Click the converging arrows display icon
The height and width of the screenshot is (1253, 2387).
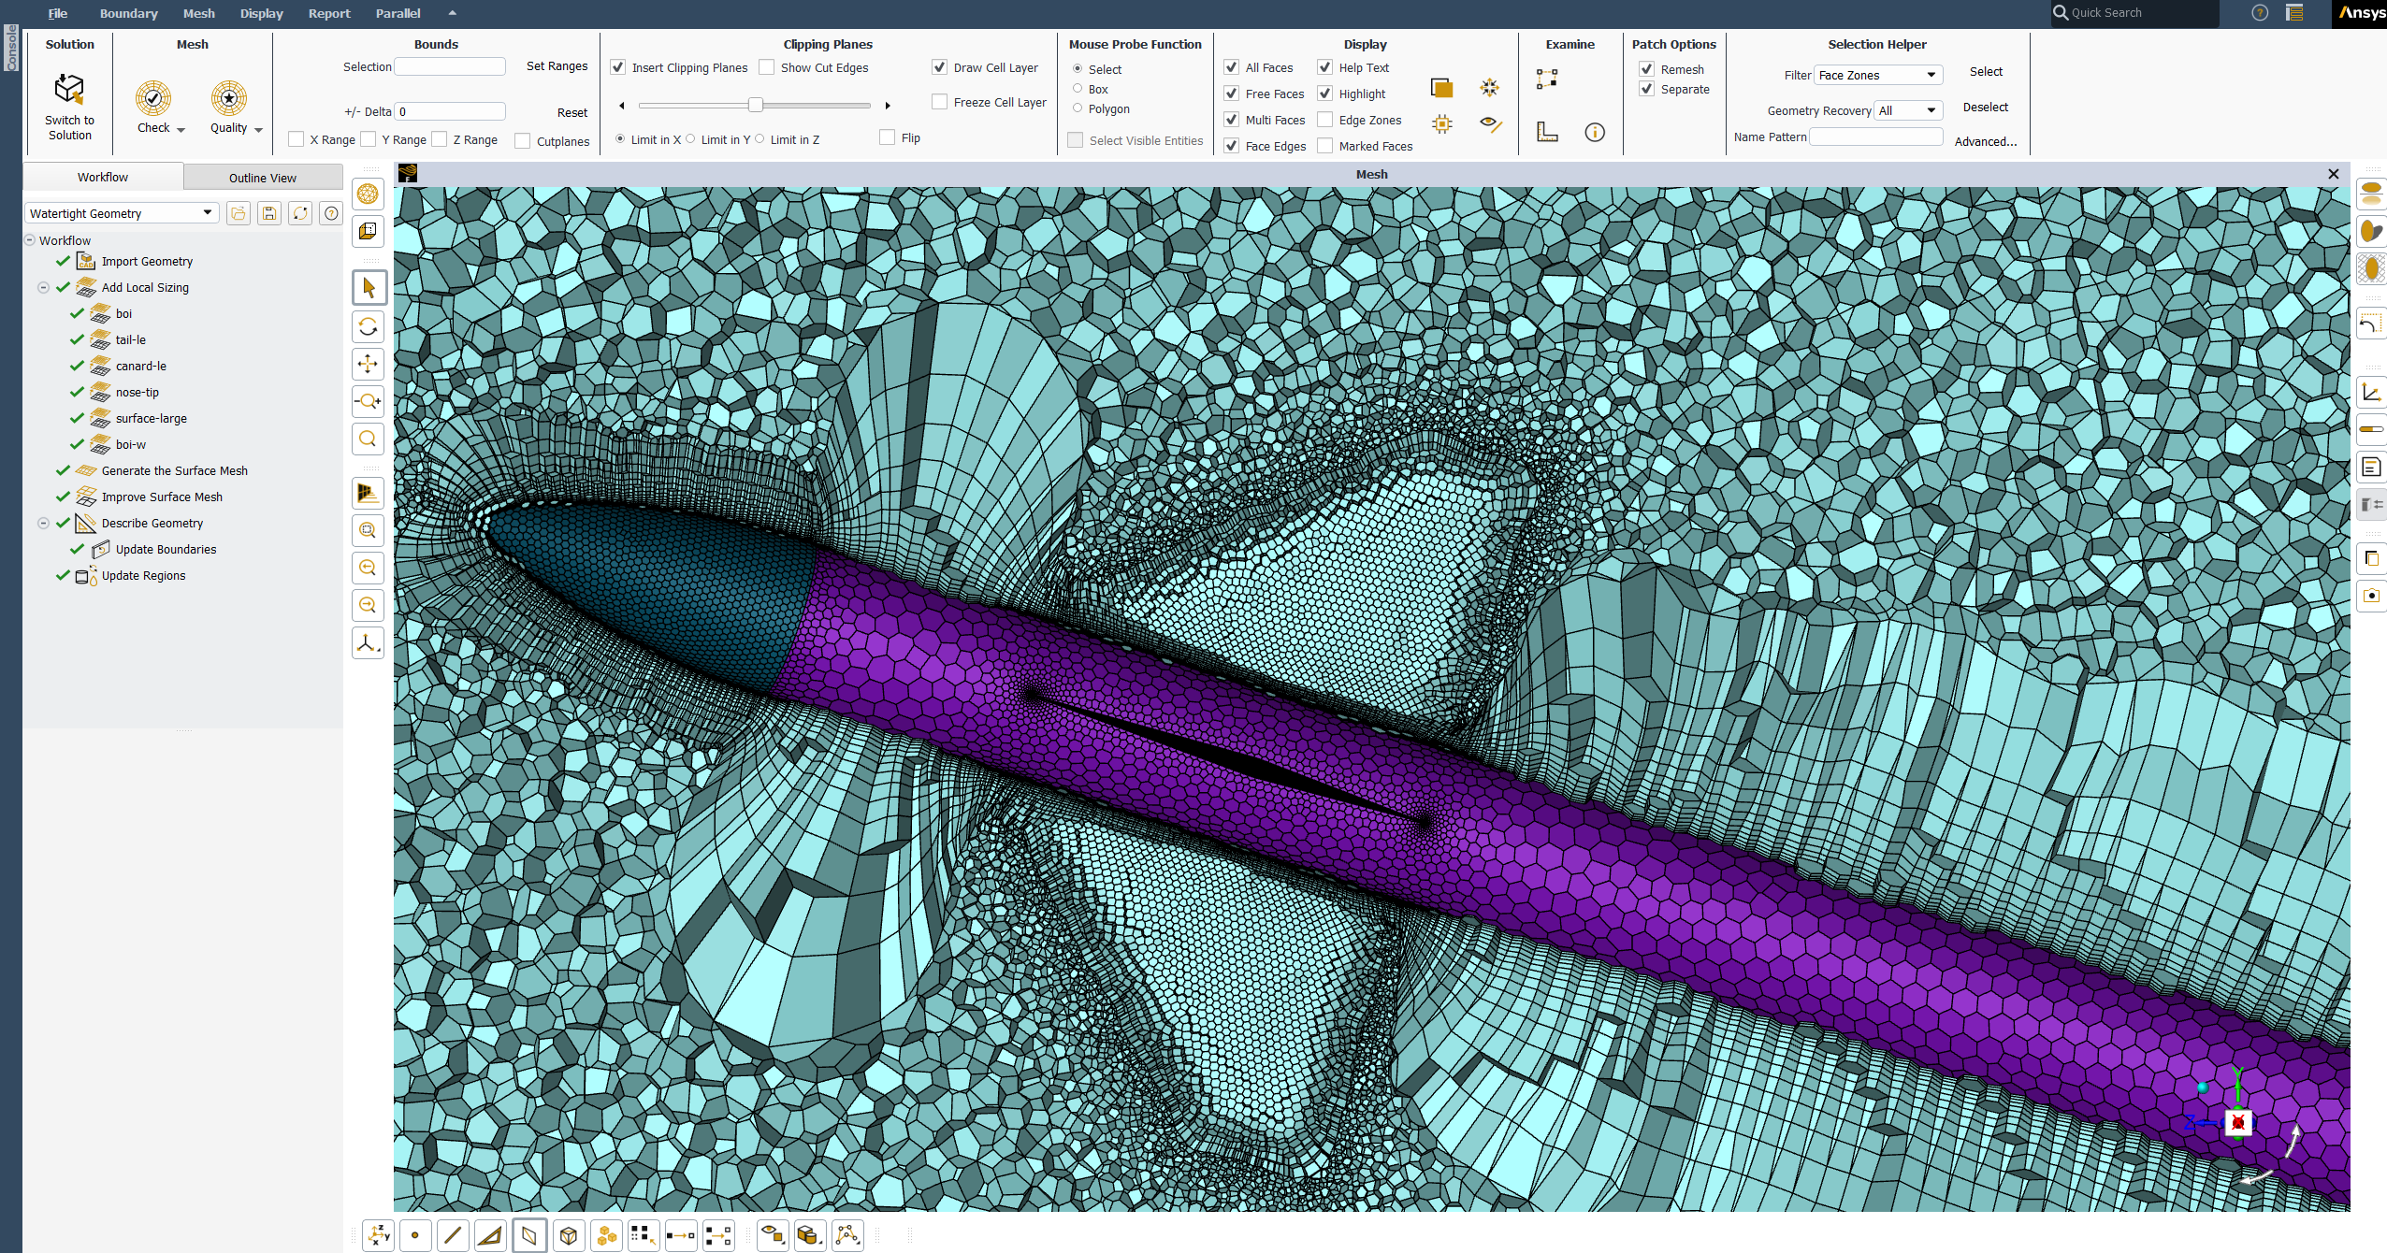pos(1490,88)
